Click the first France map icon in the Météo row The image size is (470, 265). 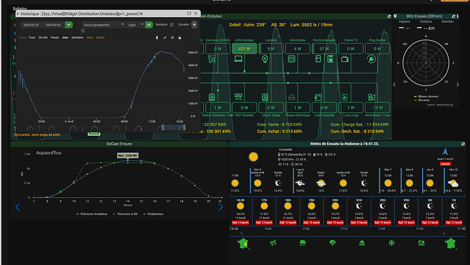point(243,243)
